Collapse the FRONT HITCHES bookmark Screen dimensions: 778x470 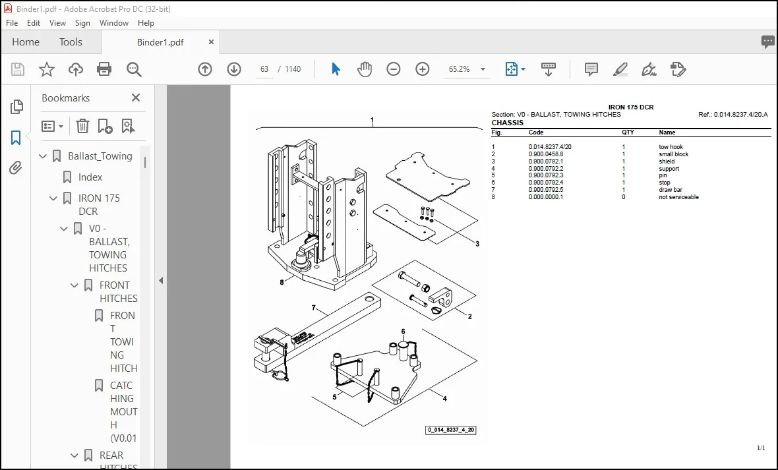(75, 285)
